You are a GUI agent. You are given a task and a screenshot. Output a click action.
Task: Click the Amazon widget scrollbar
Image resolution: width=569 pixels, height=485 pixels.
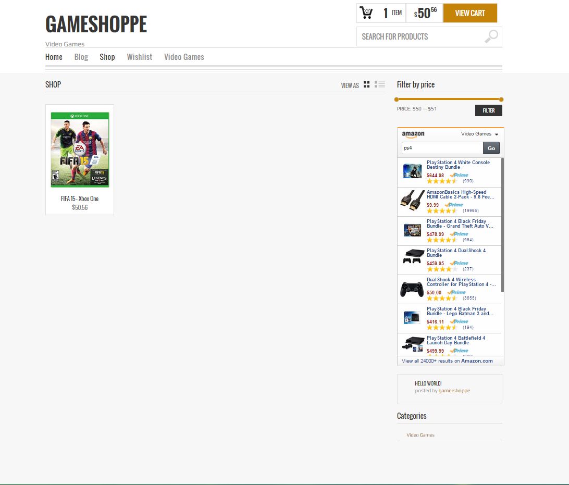pos(502,225)
